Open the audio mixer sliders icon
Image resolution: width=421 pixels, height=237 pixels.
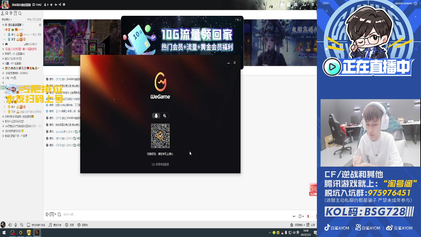click(x=22, y=225)
